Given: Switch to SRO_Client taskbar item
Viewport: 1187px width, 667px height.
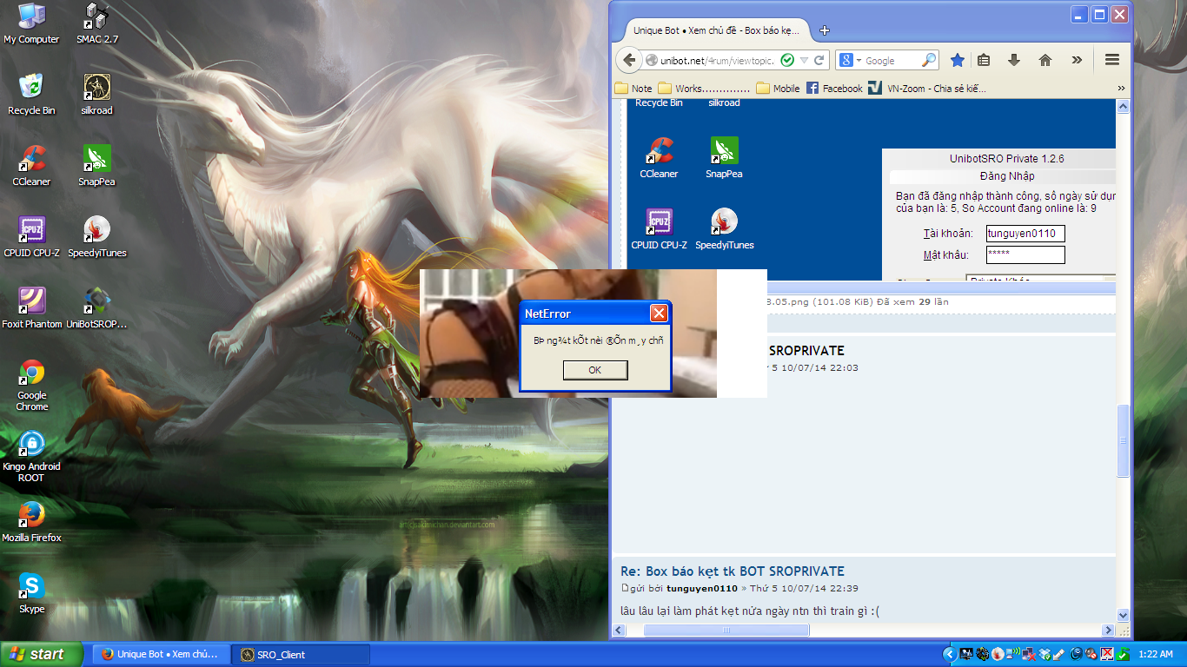Looking at the screenshot, I should [301, 655].
